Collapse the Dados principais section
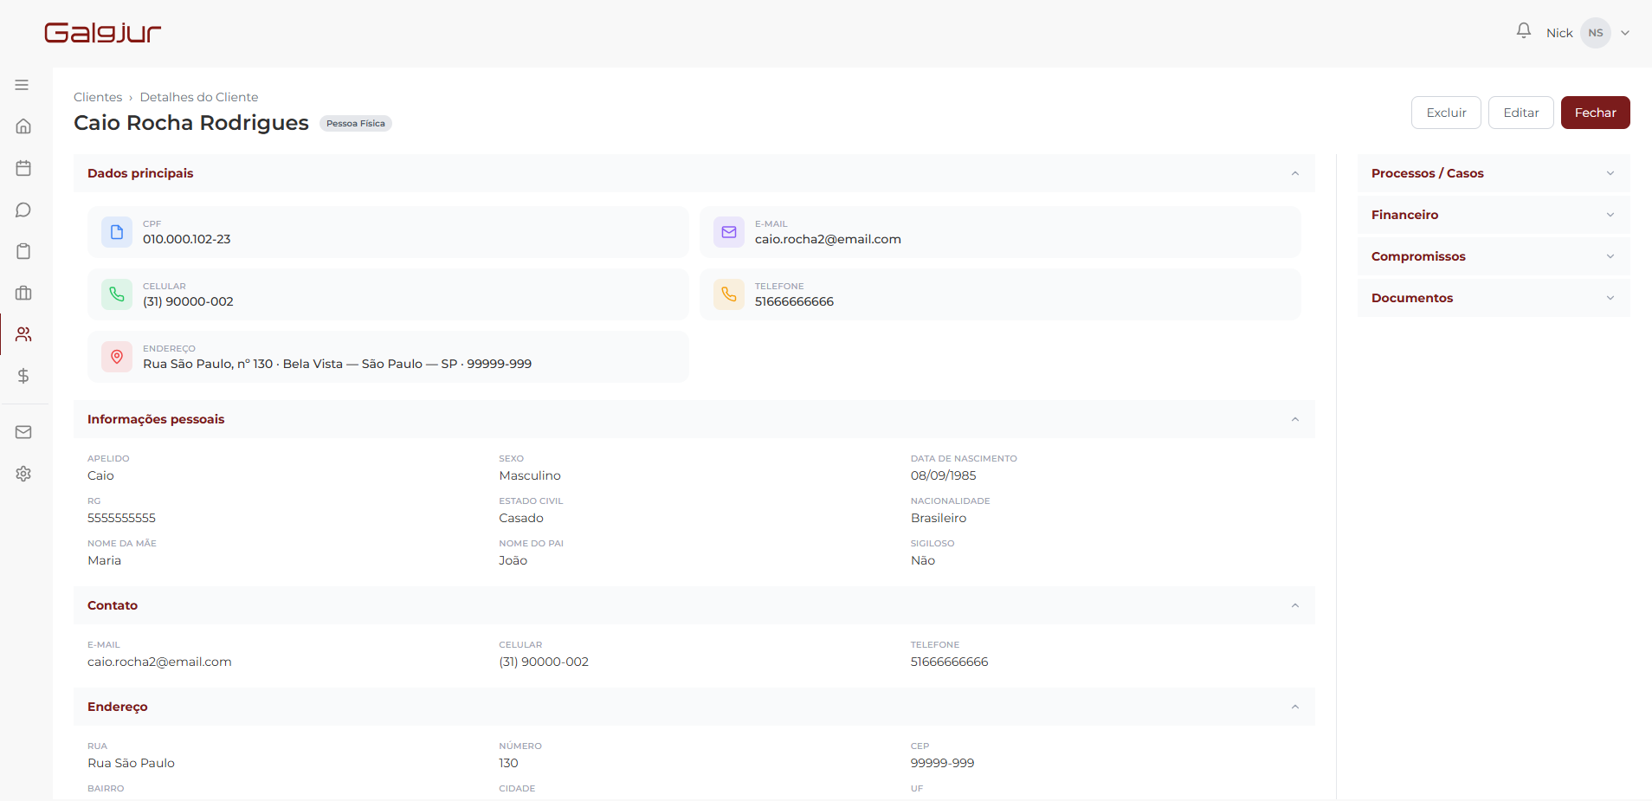The image size is (1652, 801). coord(1295,173)
